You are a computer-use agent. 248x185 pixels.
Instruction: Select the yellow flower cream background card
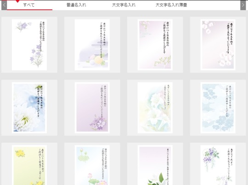pyautogui.click(x=29, y=165)
